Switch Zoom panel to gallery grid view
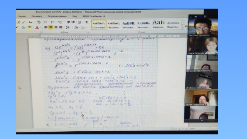 tap(205, 16)
